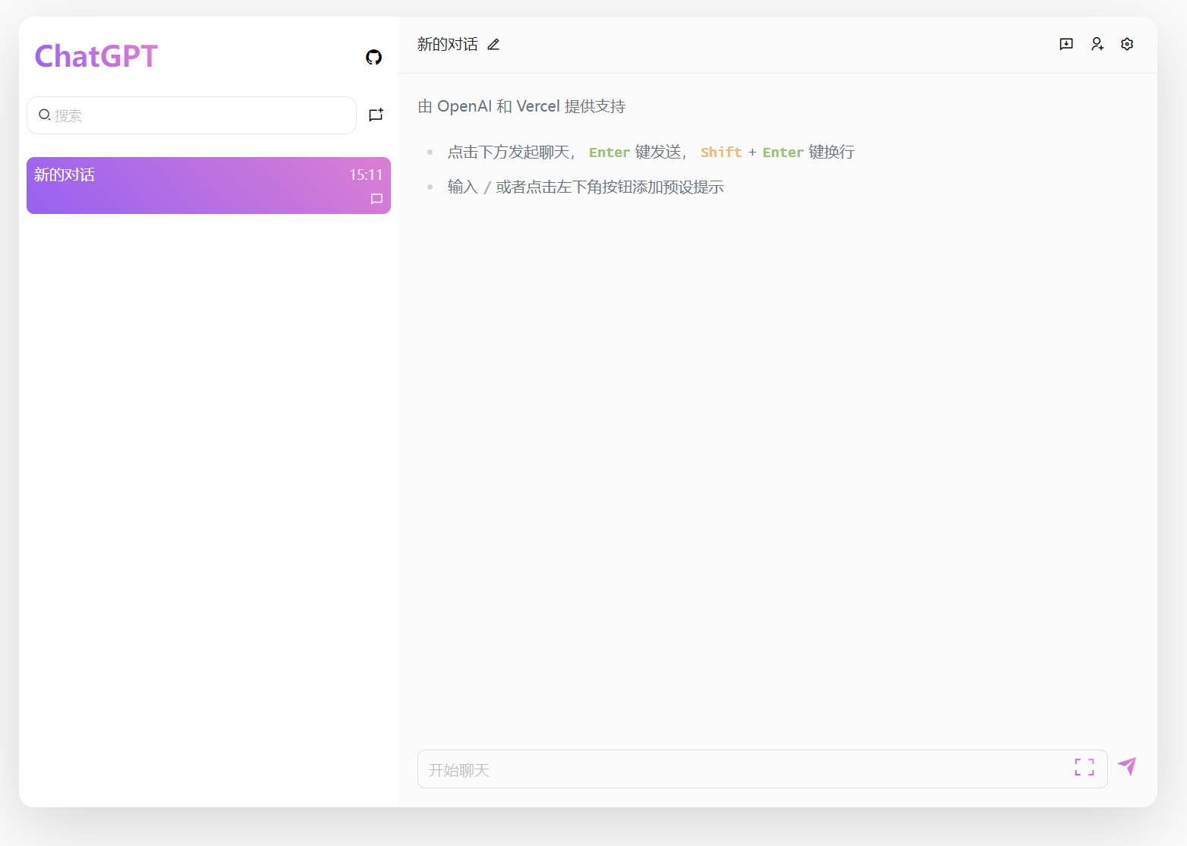Screen dimensions: 1187x846
Task: Click the export conversation icon in header
Action: point(1066,44)
